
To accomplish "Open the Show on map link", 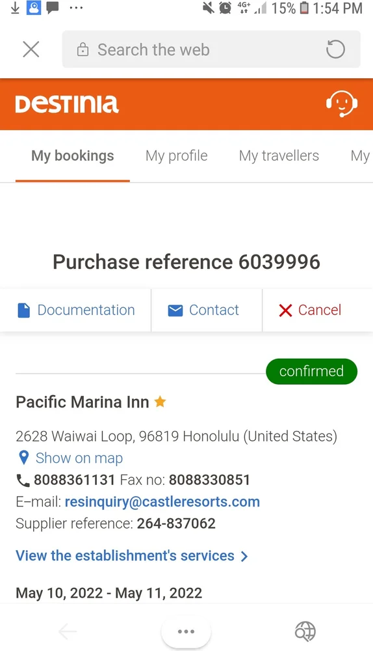I will [79, 458].
